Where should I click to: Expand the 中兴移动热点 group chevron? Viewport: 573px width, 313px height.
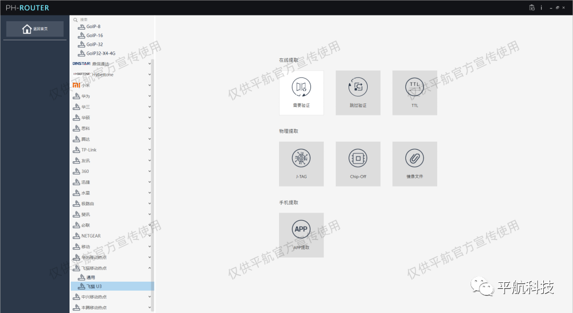[x=150, y=297]
